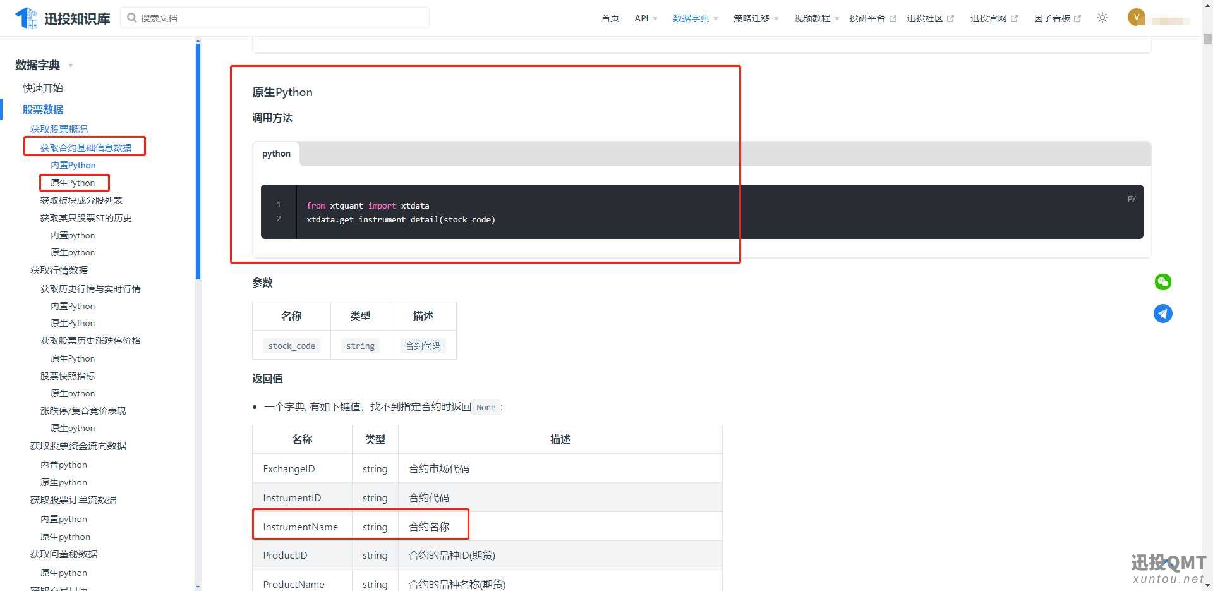Open 获取股票订单流数据 sidebar item
The width and height of the screenshot is (1213, 591).
(x=73, y=500)
